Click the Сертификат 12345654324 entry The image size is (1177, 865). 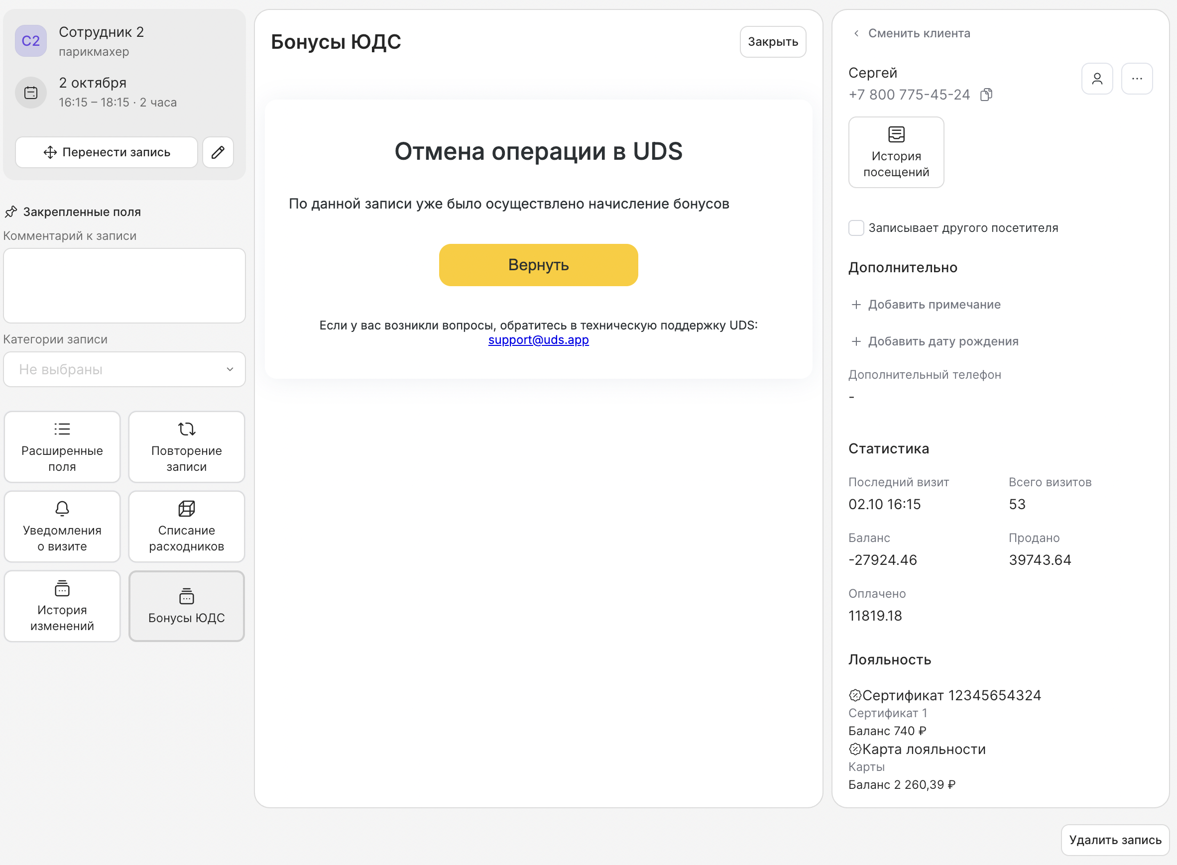(x=951, y=695)
